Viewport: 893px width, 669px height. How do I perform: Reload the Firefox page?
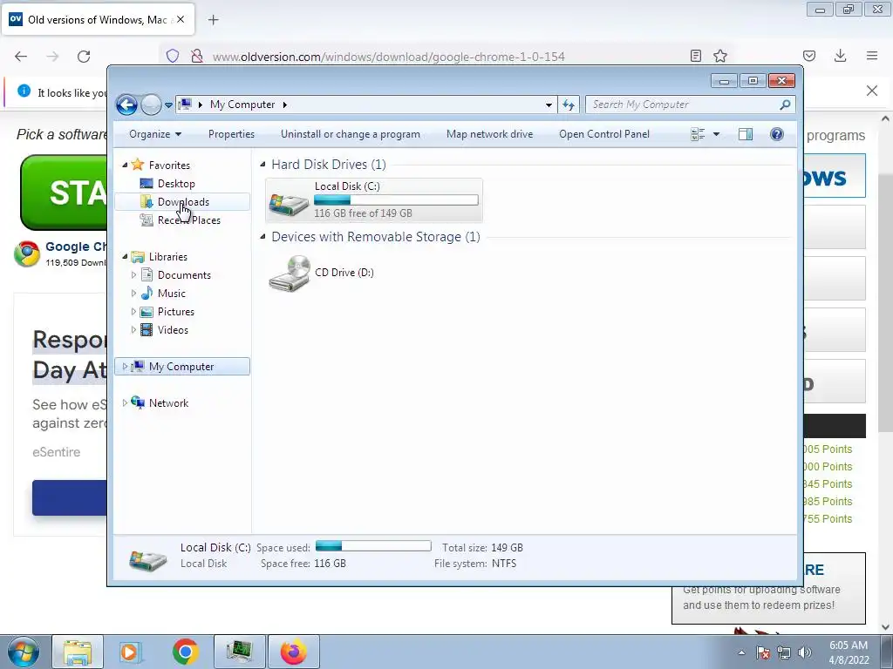pyautogui.click(x=84, y=57)
